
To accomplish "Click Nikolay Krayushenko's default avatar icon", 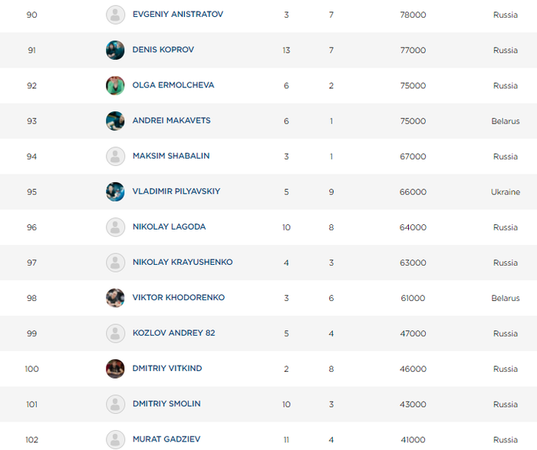I will 115,262.
